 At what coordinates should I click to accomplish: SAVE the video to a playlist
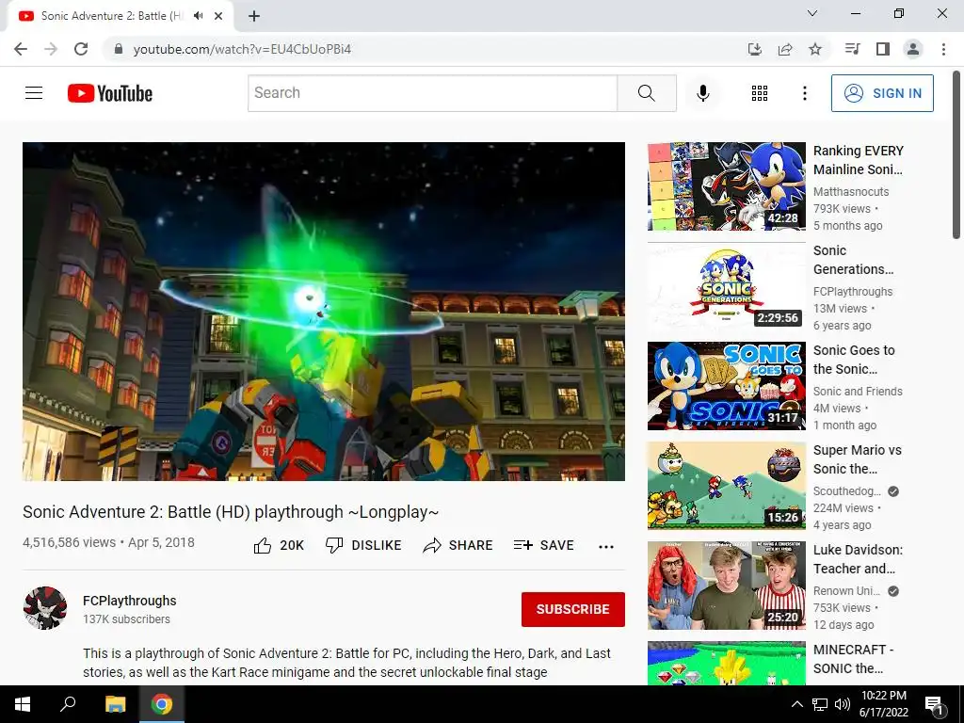(x=543, y=545)
